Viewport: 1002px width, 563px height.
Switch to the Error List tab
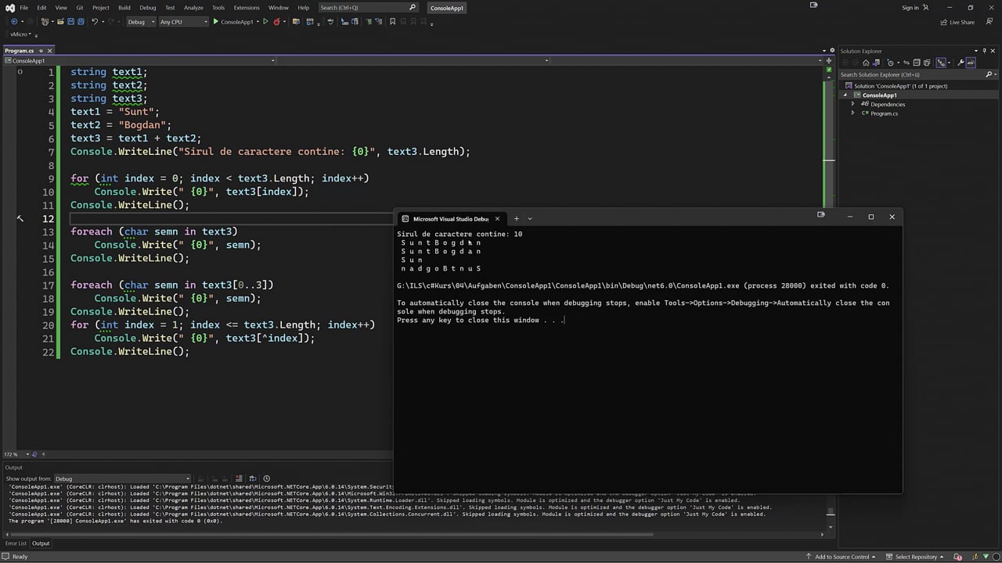click(x=16, y=543)
